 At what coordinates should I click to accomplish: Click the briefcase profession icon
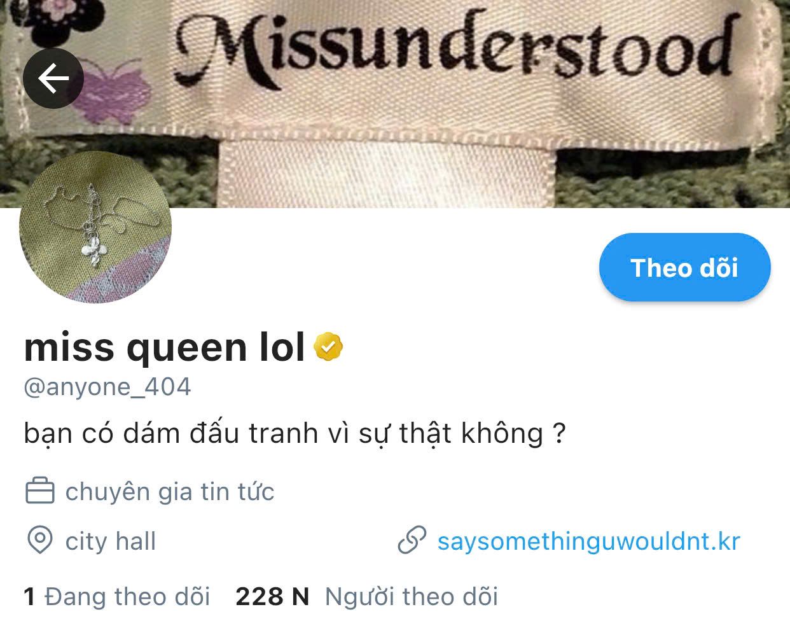pyautogui.click(x=39, y=491)
